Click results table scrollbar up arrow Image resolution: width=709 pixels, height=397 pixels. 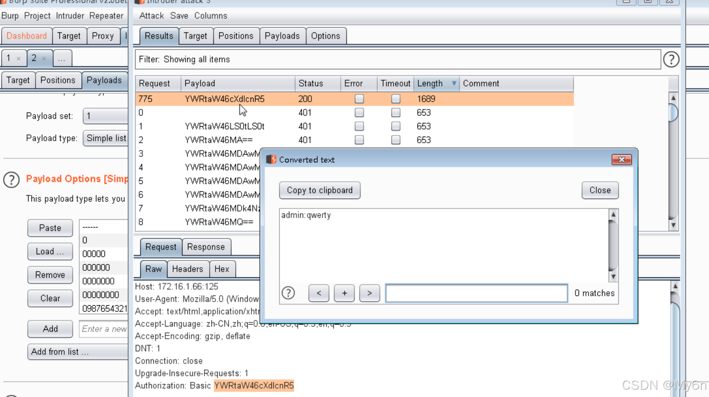(x=673, y=97)
